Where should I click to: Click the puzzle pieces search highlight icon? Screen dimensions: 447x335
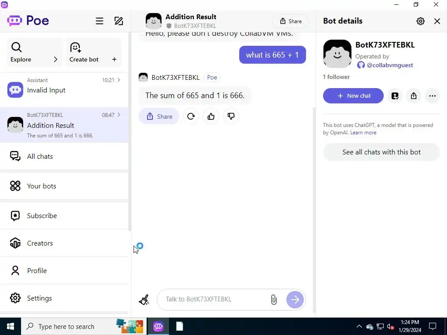[x=130, y=326]
